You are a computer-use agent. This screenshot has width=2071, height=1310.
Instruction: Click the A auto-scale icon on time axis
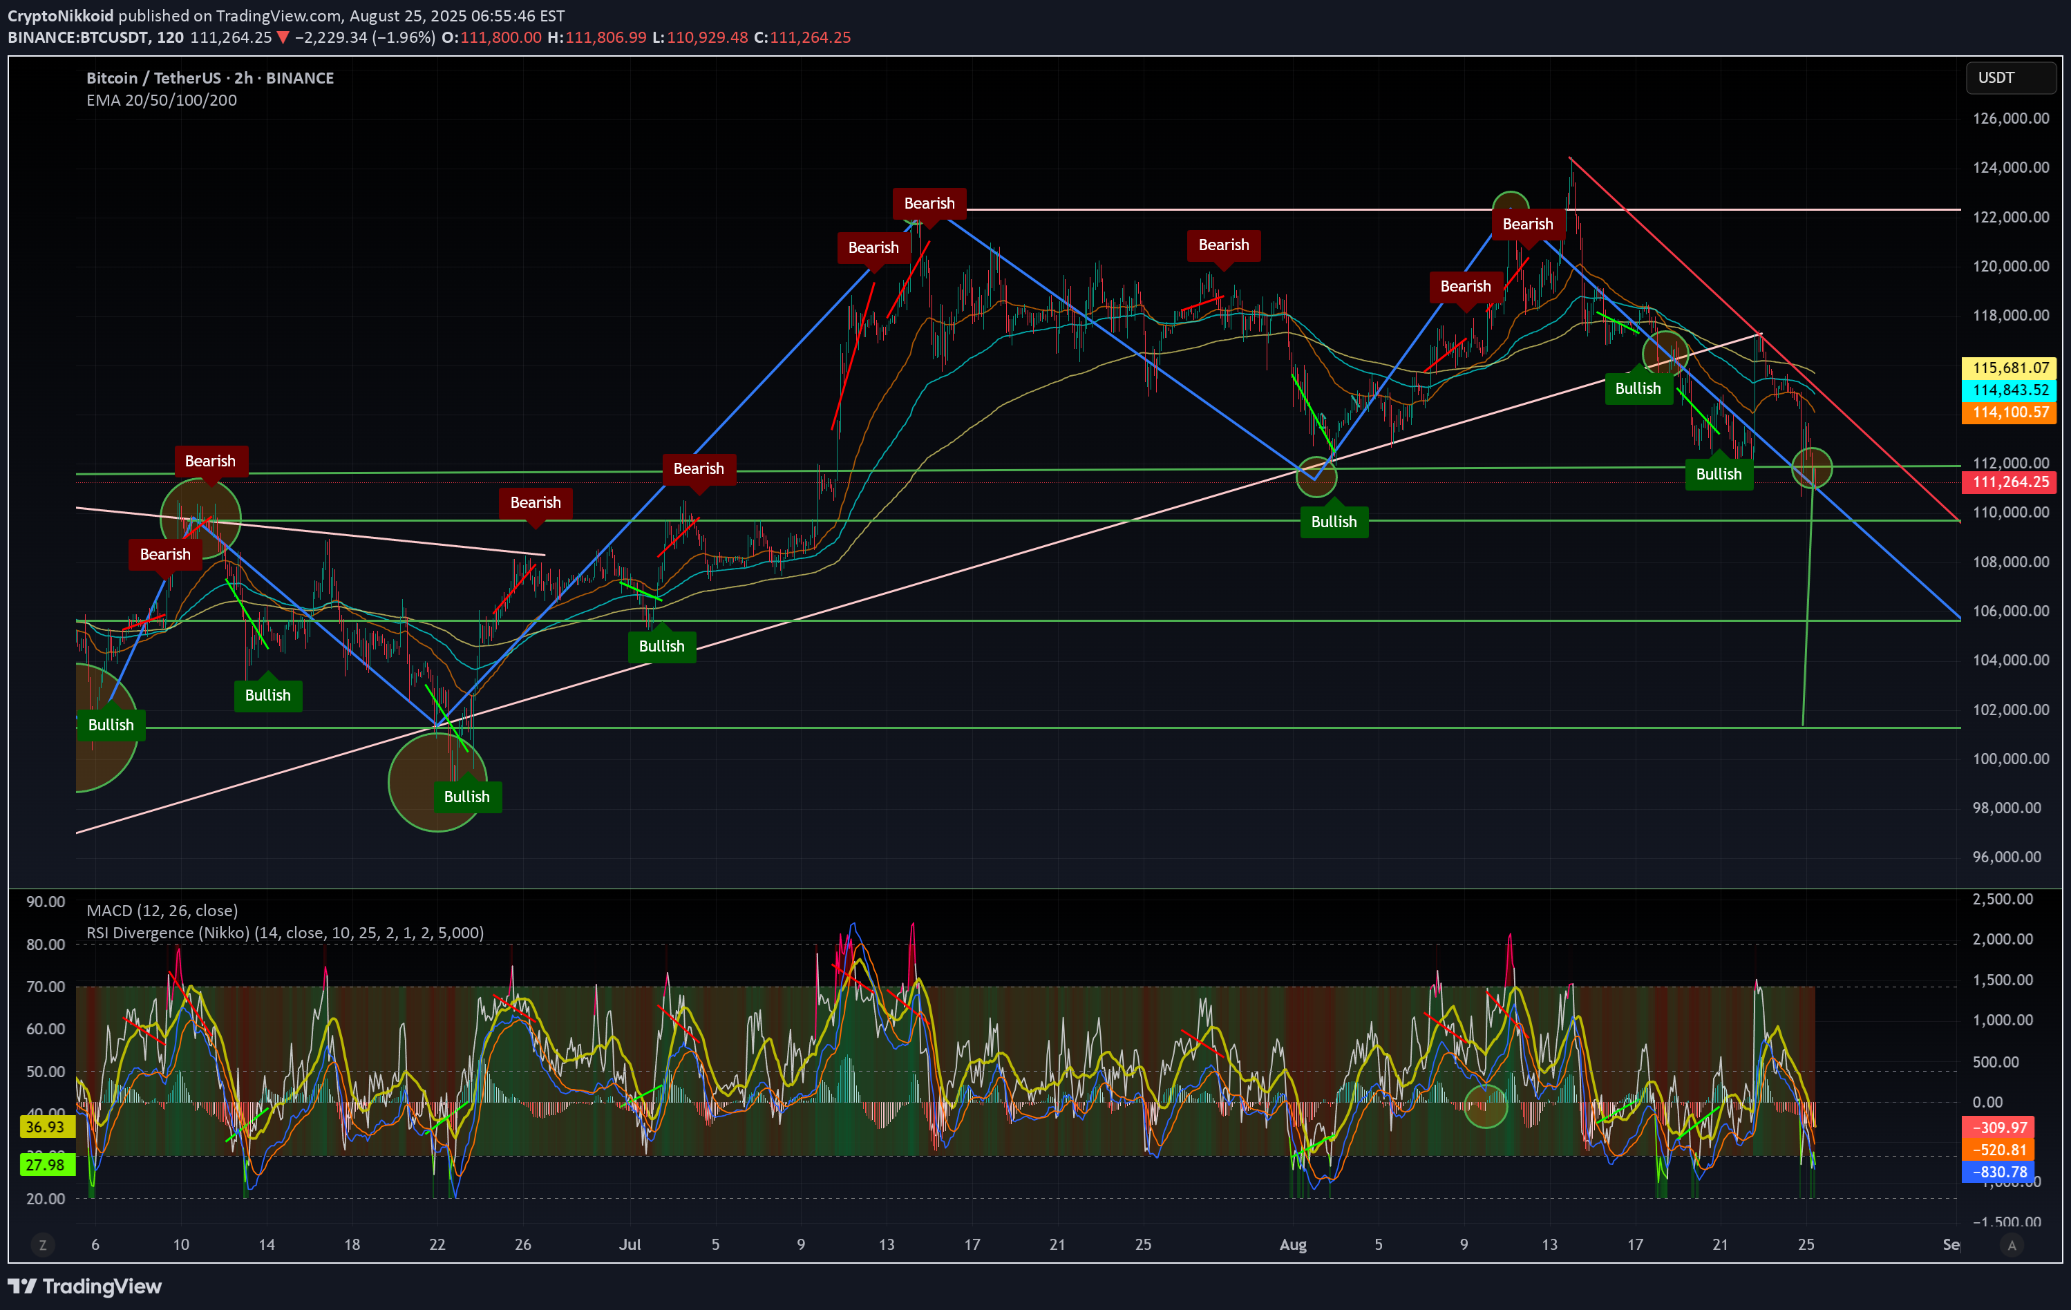point(2011,1244)
